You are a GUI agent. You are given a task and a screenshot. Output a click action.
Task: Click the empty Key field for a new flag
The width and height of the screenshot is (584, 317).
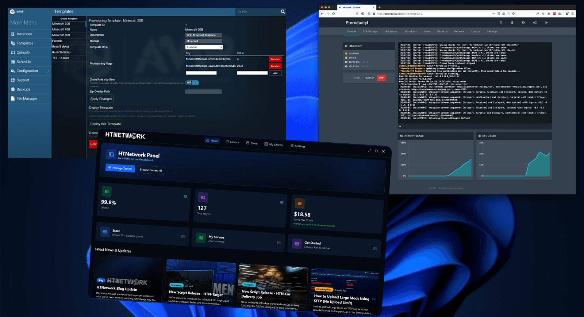(201, 73)
